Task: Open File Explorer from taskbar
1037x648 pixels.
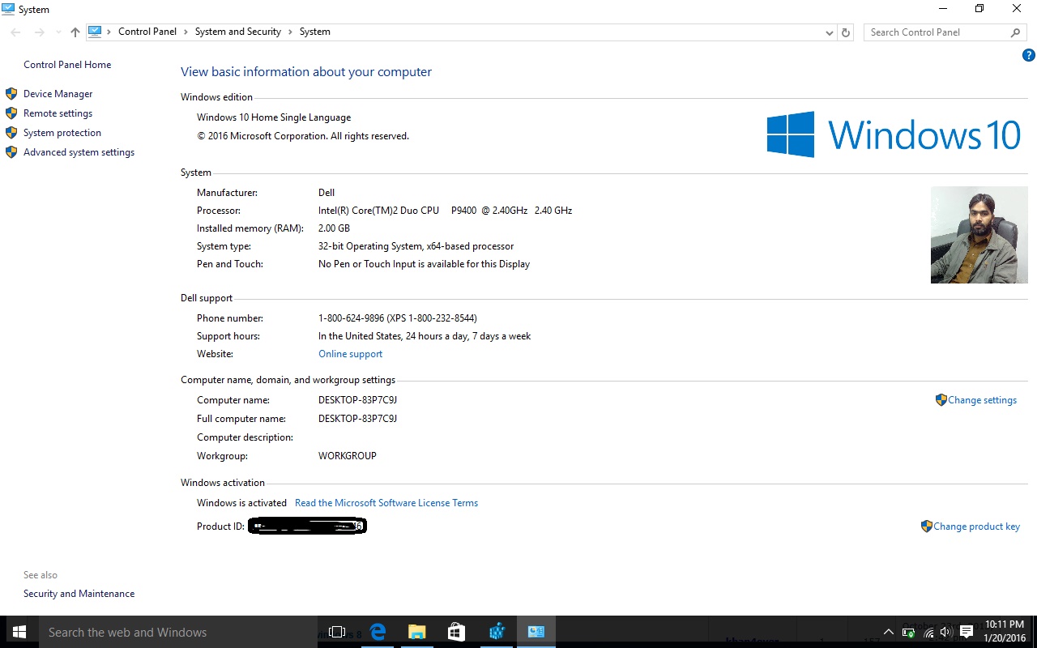Action: click(416, 632)
